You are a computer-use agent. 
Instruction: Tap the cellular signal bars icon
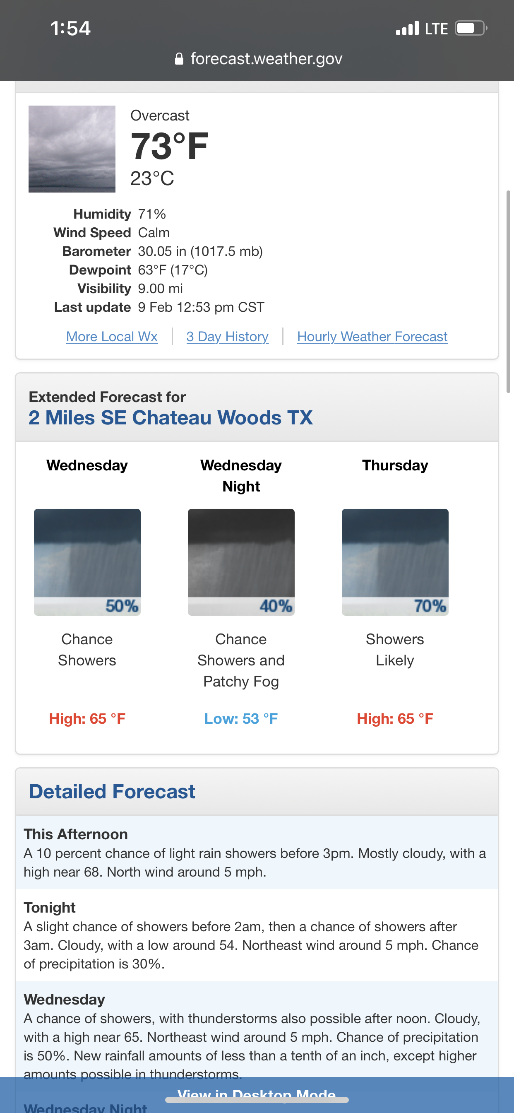pos(407,29)
